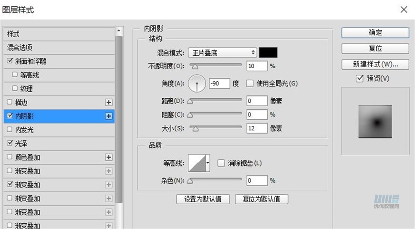Select the 内发光 row label
This screenshot has height=229, width=415.
(24, 130)
